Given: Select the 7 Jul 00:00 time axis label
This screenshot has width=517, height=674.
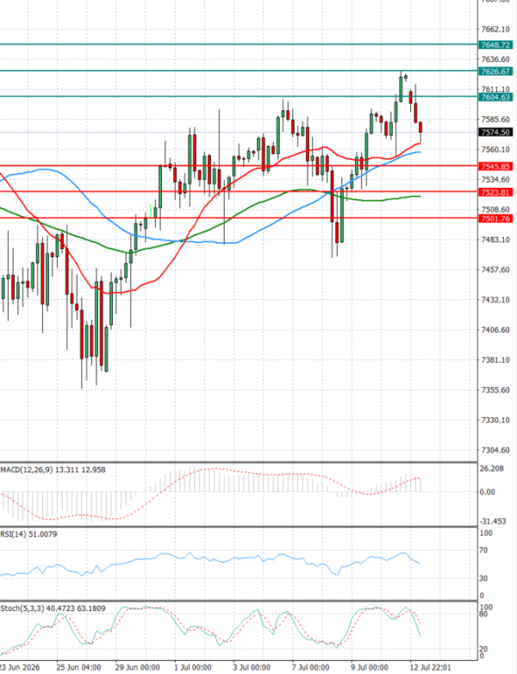Looking at the screenshot, I should [310, 667].
